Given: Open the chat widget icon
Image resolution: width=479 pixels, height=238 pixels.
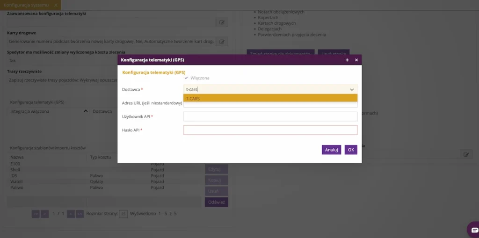Looking at the screenshot, I should 475,230.
